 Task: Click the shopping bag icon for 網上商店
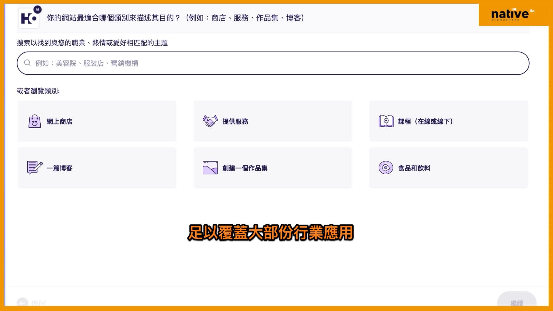(x=35, y=121)
